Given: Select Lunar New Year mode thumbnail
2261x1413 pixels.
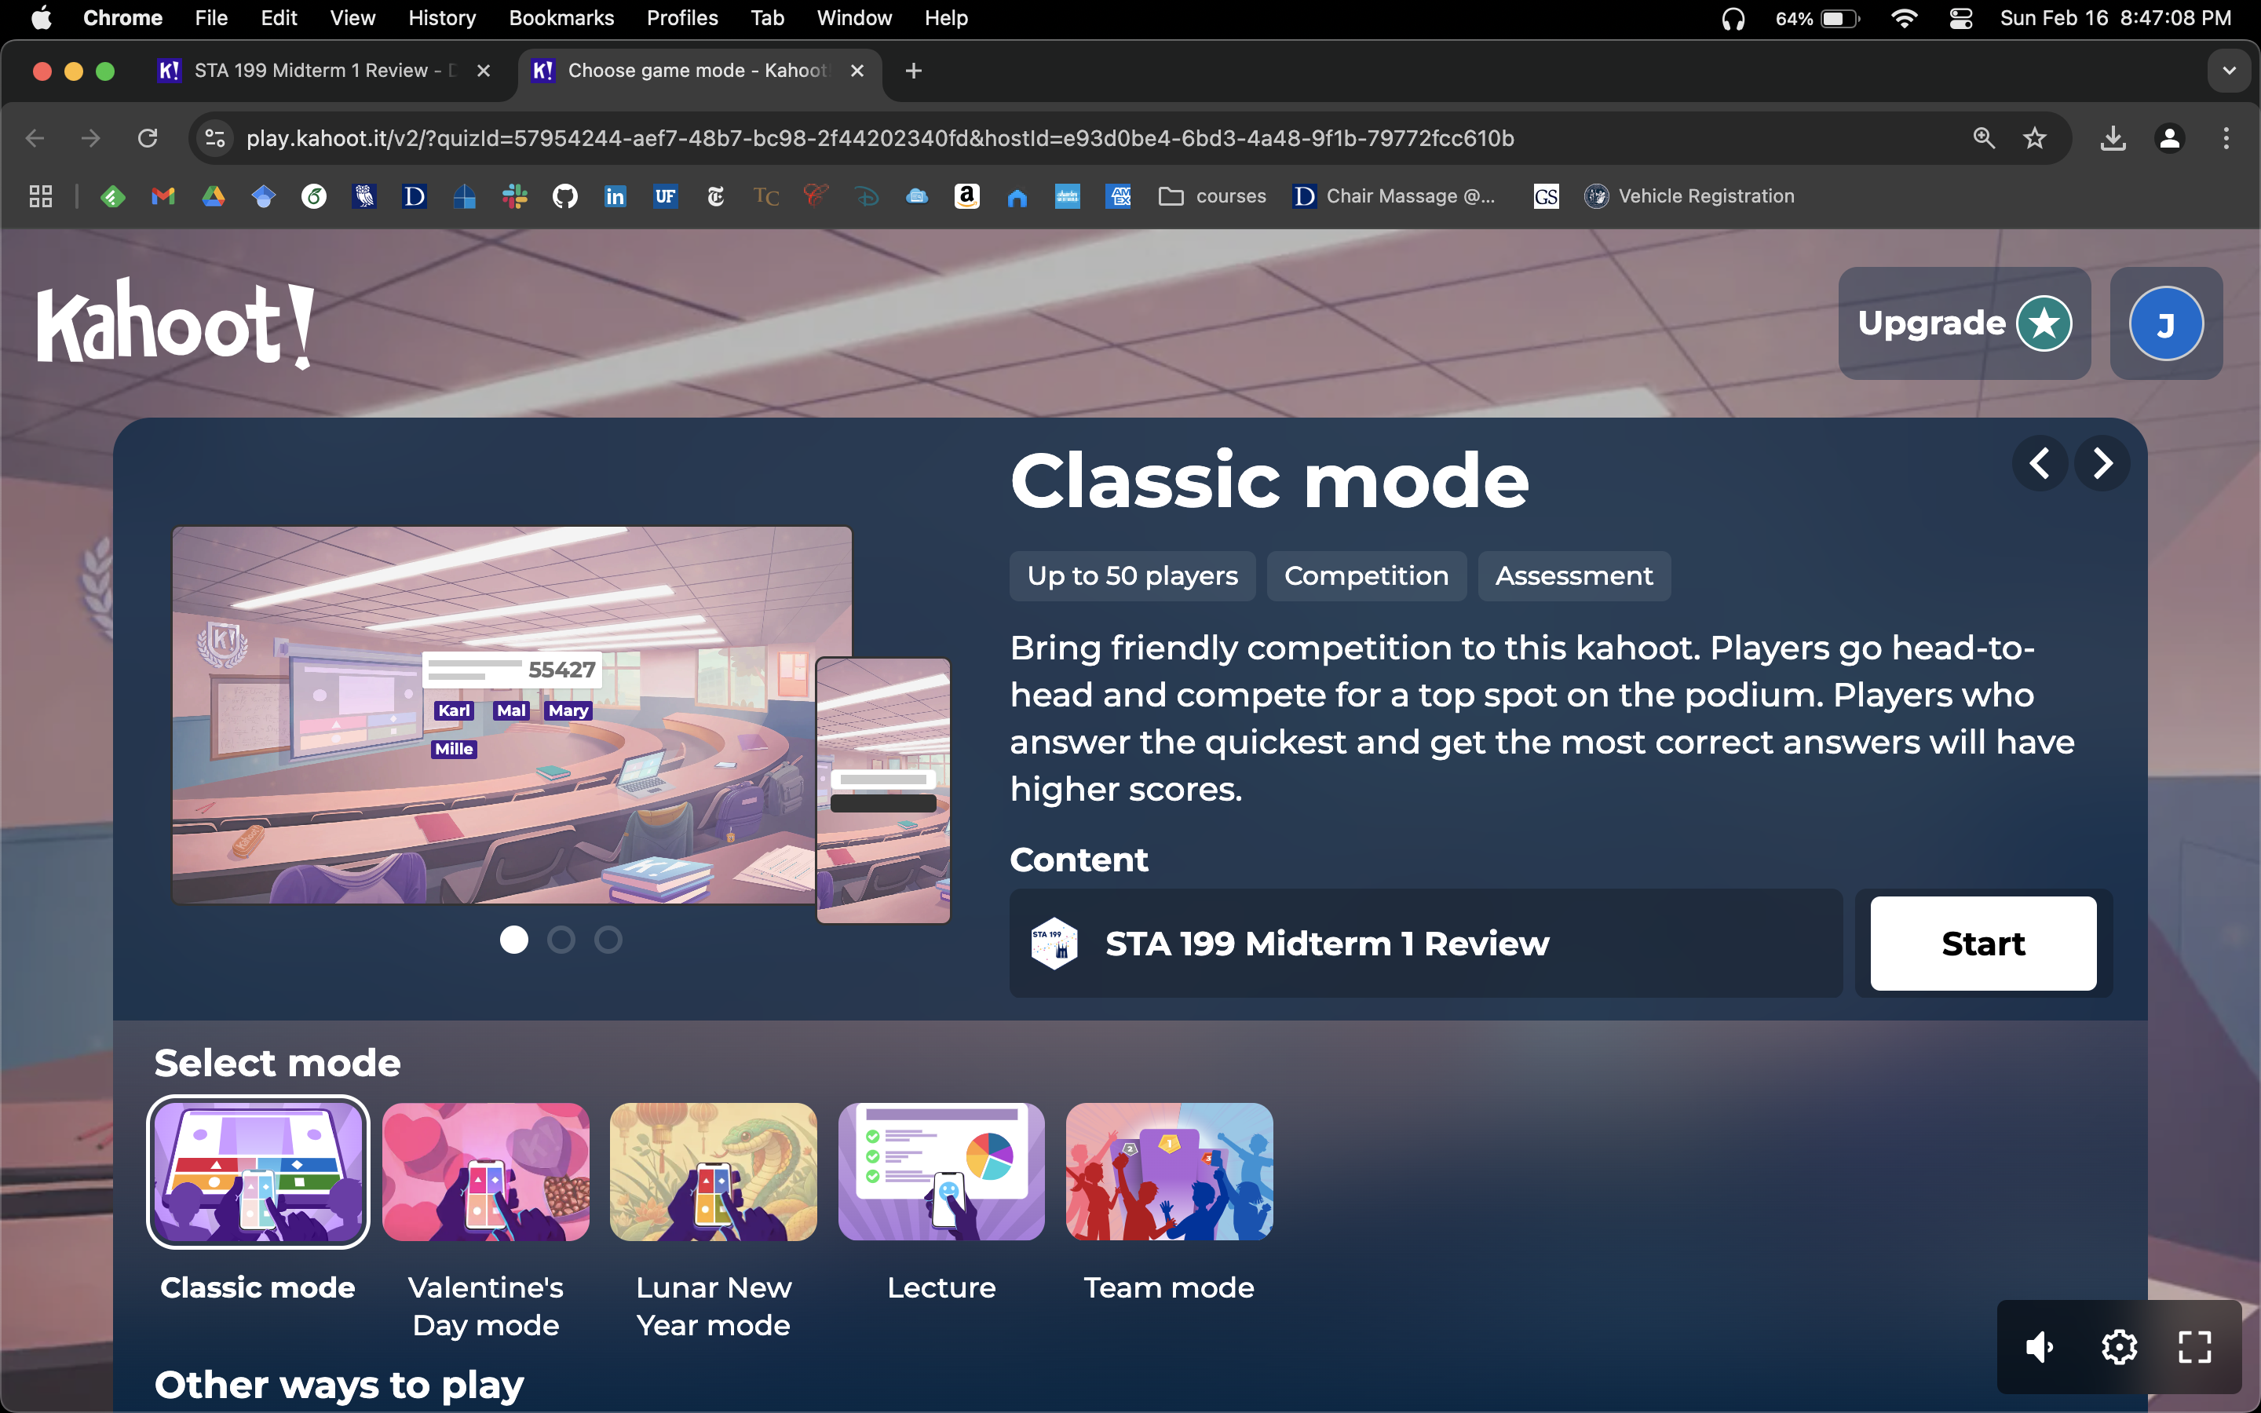Looking at the screenshot, I should pyautogui.click(x=714, y=1171).
